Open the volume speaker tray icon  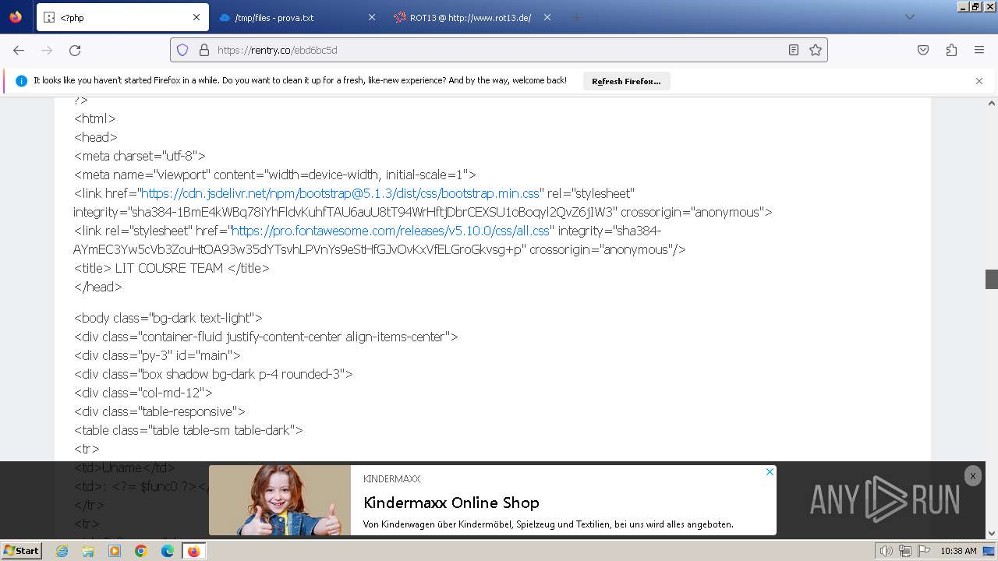887,551
